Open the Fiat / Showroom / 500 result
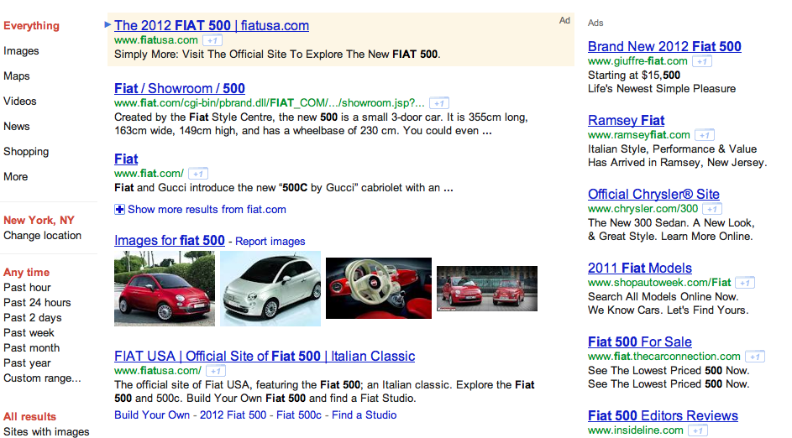The height and width of the screenshot is (438, 792). pos(180,89)
